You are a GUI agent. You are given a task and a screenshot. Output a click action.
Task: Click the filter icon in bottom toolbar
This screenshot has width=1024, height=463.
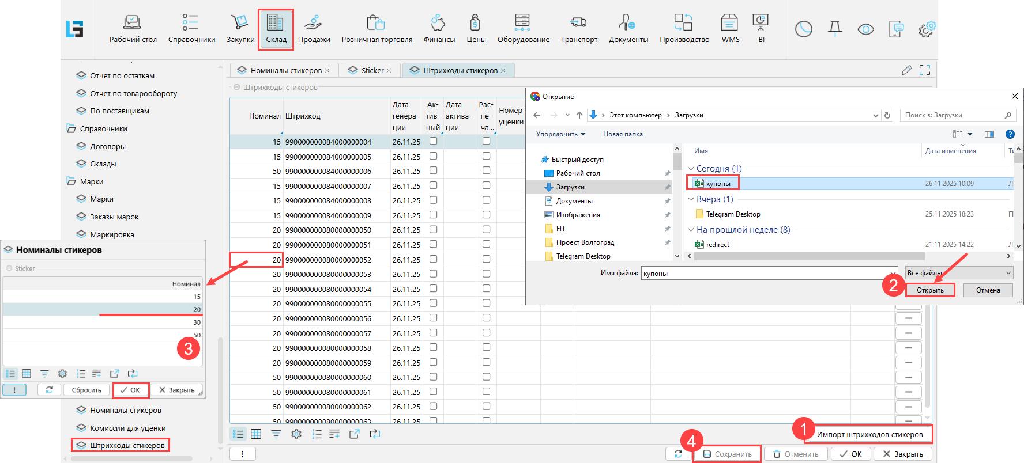276,434
